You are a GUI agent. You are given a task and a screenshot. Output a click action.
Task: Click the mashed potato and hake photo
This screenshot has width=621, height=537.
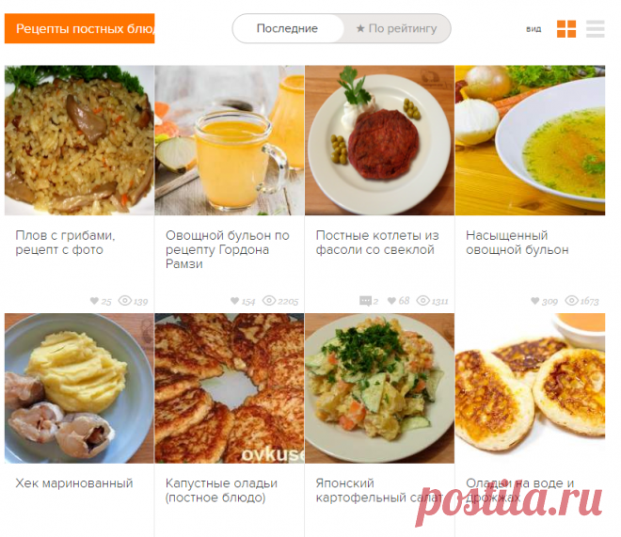click(x=79, y=388)
